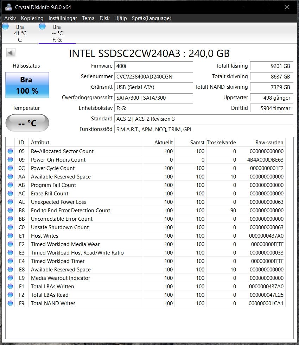Screen dimensions: 299x345
Task: Open the Inställningar menu
Action: 63,18
